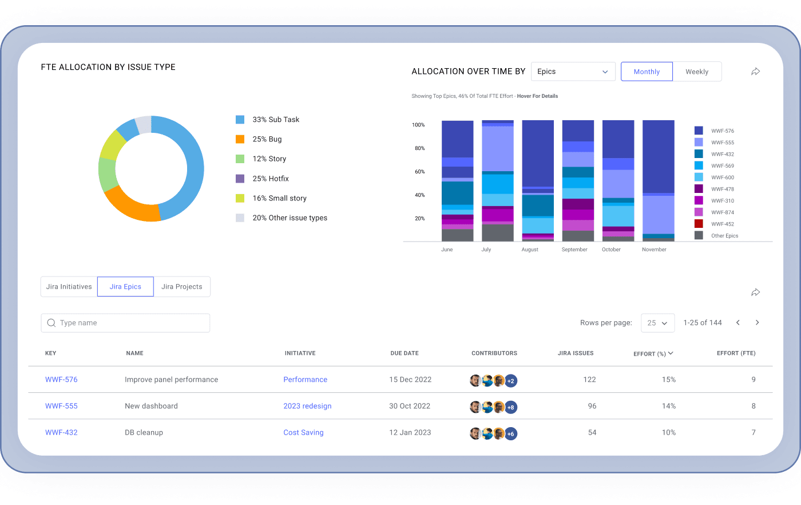Click the WWF-874 chart legend swatch
Screen dimensions: 801x505
click(699, 212)
